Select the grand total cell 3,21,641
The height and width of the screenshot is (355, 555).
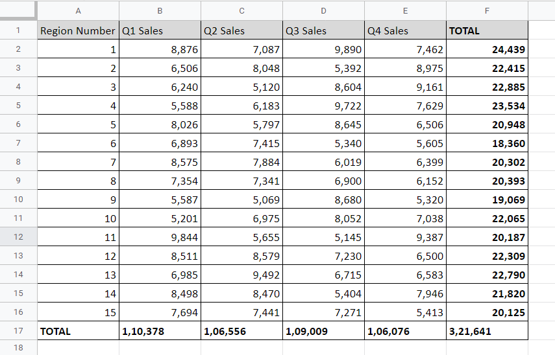(487, 331)
